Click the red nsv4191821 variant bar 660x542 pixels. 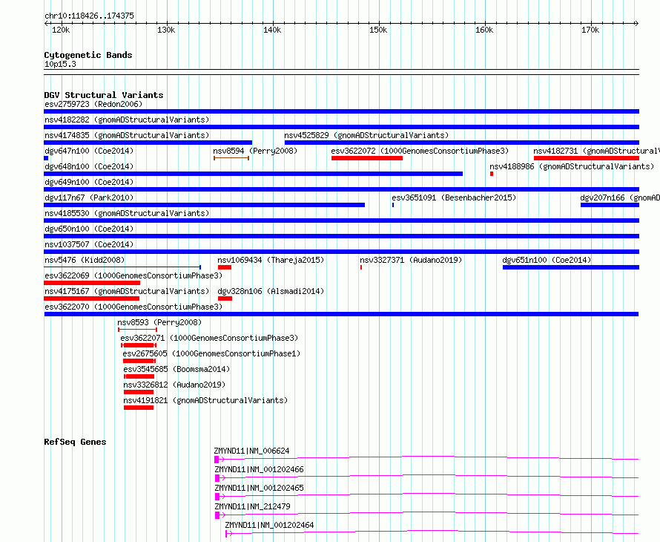coord(139,408)
